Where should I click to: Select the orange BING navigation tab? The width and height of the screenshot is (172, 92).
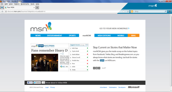(133, 35)
